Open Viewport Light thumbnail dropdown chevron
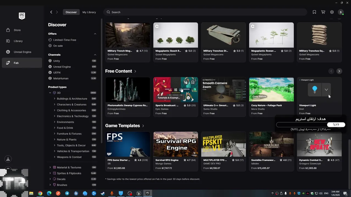Screen dimensions: 351x197 (x=326, y=89)
